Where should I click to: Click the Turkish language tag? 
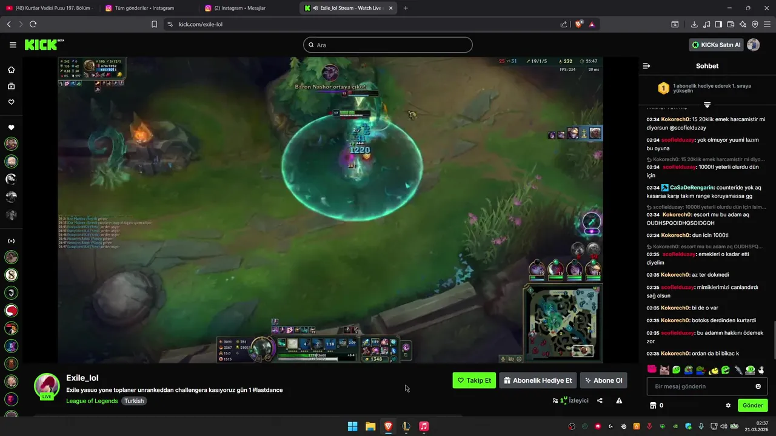point(134,401)
